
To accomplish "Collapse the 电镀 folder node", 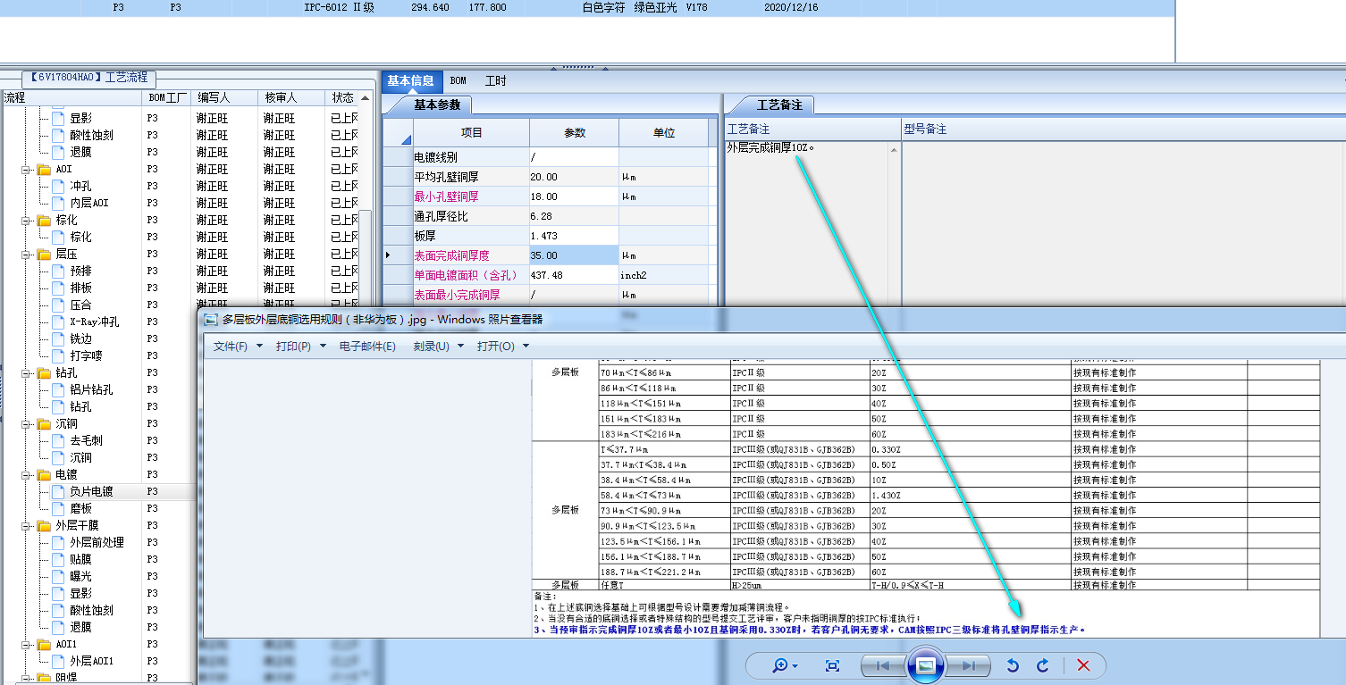I will pyautogui.click(x=28, y=474).
